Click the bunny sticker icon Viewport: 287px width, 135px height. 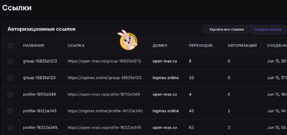pyautogui.click(x=128, y=40)
